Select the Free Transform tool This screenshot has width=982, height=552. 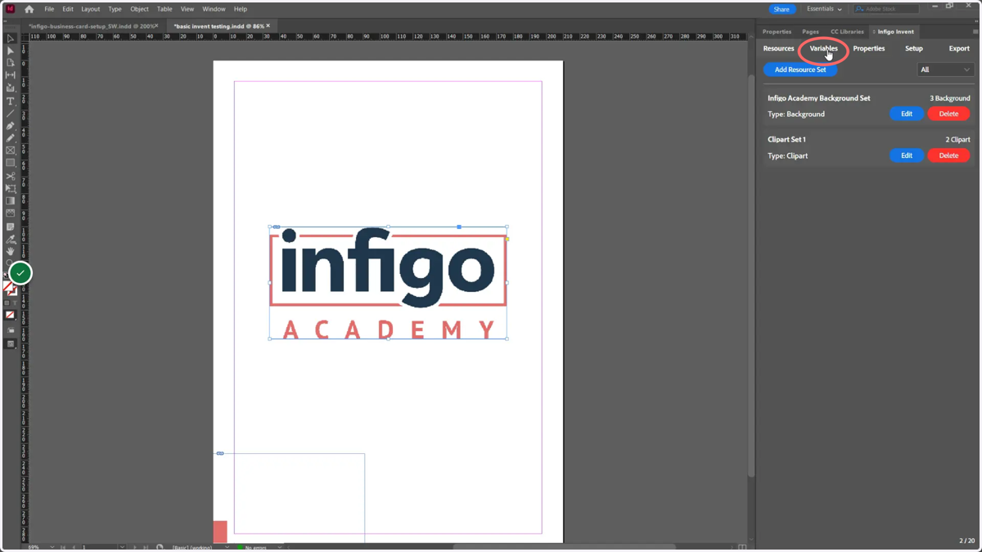pos(11,188)
